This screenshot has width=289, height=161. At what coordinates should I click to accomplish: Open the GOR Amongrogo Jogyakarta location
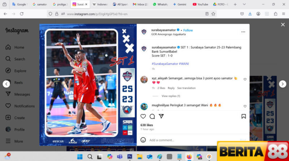[168, 34]
